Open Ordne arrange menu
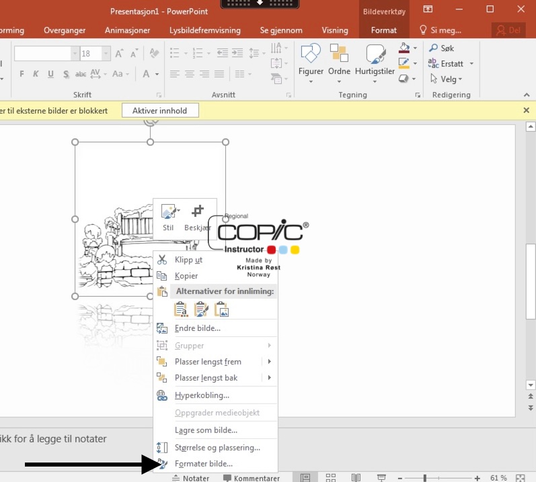536x482 pixels. 339,63
